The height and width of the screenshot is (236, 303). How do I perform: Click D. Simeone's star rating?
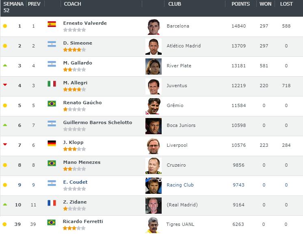click(x=74, y=50)
